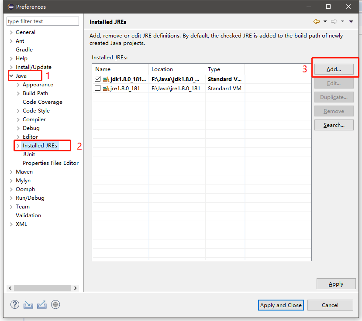The image size is (362, 321).
Task: Sort by the Name column header
Action: (120, 69)
